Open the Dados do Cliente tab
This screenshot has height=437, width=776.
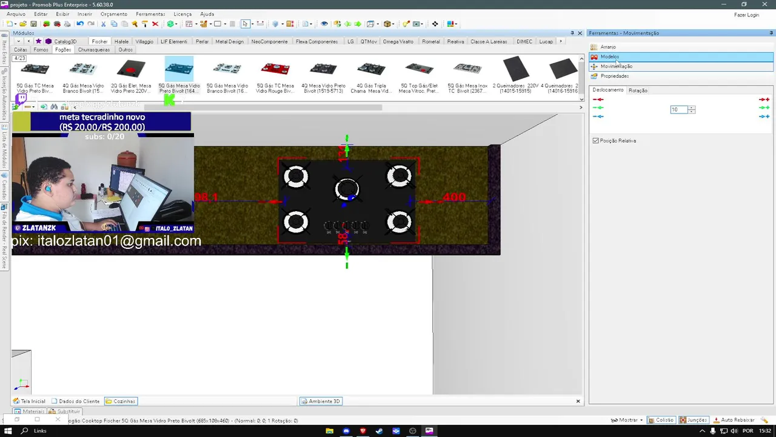click(x=76, y=401)
